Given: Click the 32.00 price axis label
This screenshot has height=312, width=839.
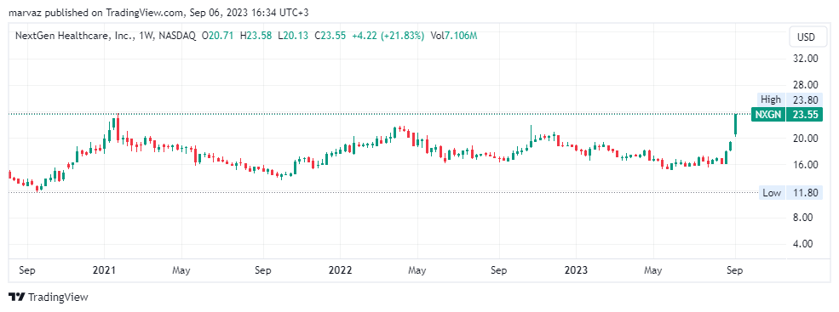Looking at the screenshot, I should 805,58.
